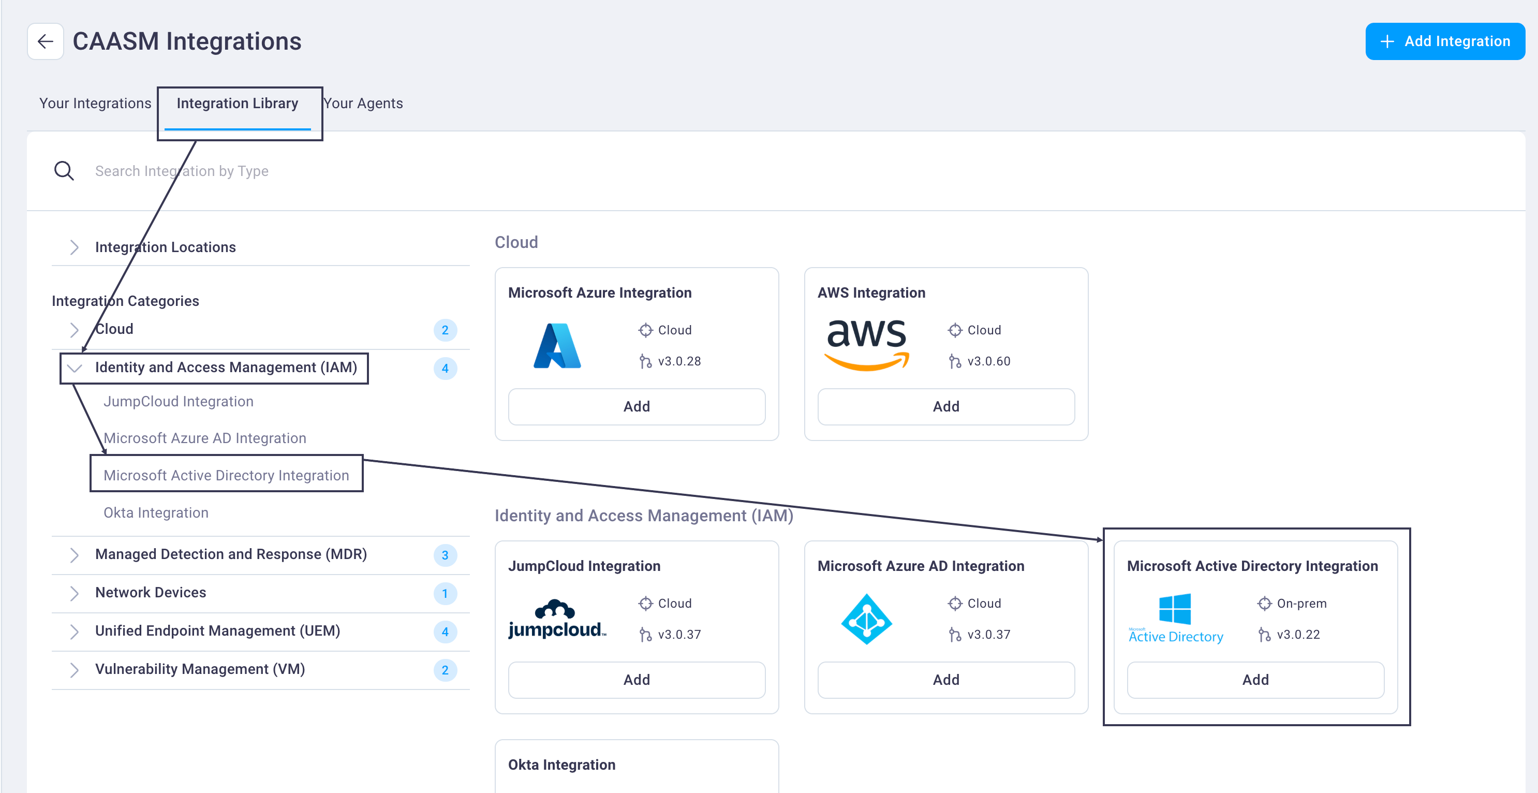Click version icon on Active Directory card
This screenshot has height=793, width=1538.
click(x=1264, y=635)
